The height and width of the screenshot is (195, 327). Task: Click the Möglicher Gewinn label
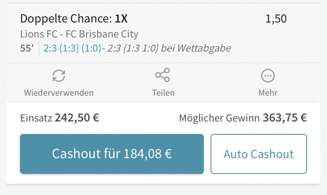pyautogui.click(x=219, y=118)
